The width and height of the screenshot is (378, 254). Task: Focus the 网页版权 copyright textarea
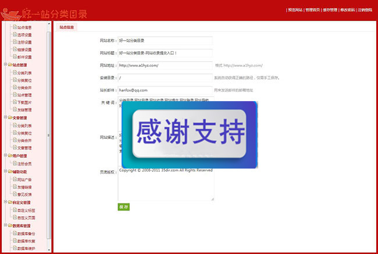click(x=166, y=185)
